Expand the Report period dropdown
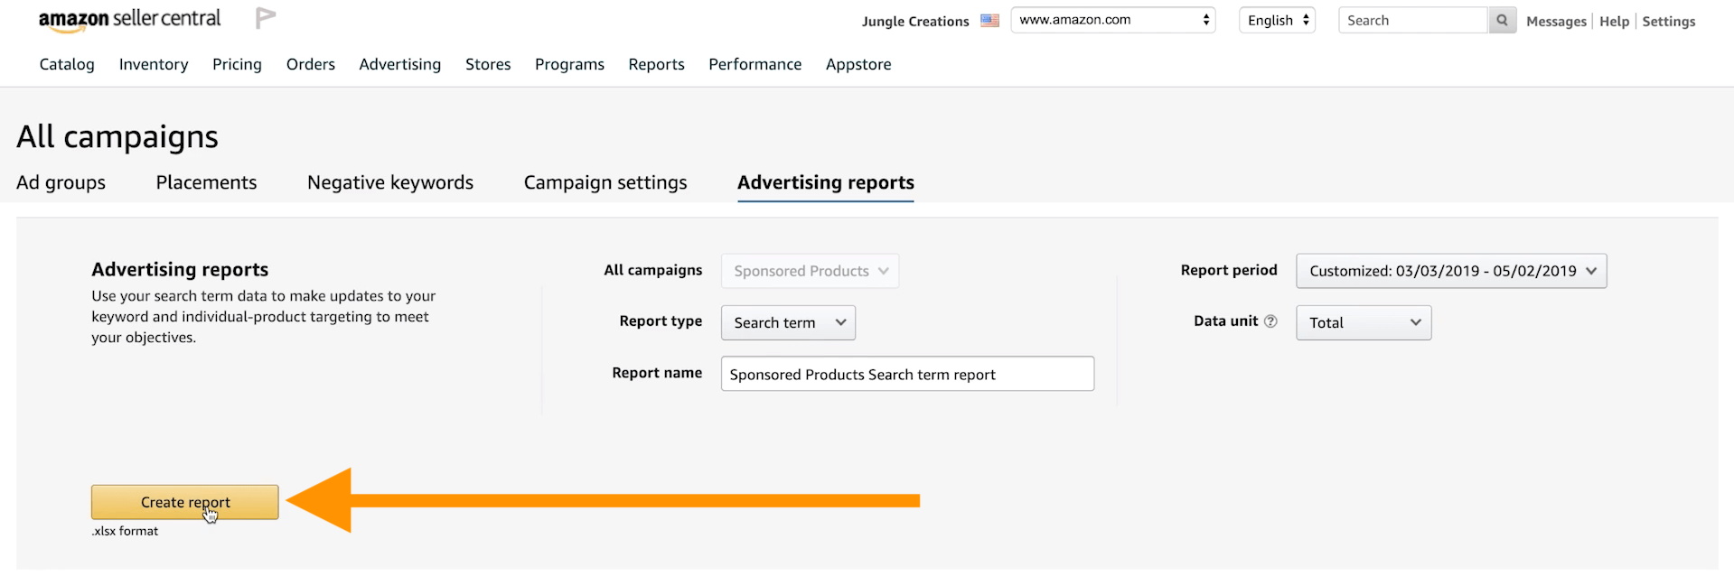Screen dimensions: 1734x576 click(1450, 271)
